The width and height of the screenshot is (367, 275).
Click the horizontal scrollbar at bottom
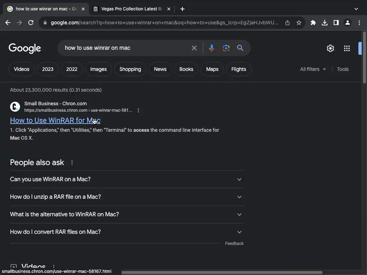coord(221,272)
